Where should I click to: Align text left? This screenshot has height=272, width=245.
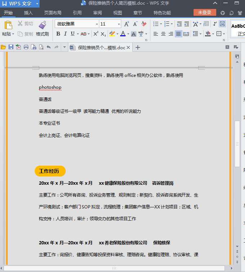(156, 34)
